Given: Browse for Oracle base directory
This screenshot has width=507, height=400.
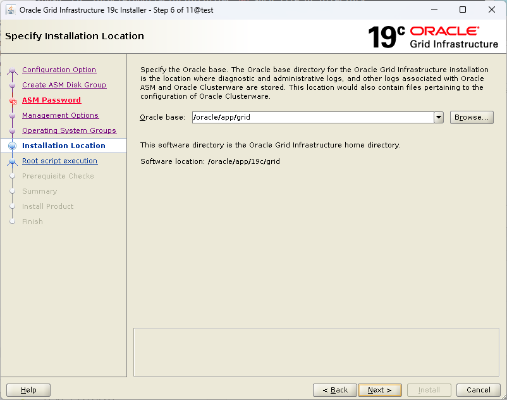Looking at the screenshot, I should [472, 117].
